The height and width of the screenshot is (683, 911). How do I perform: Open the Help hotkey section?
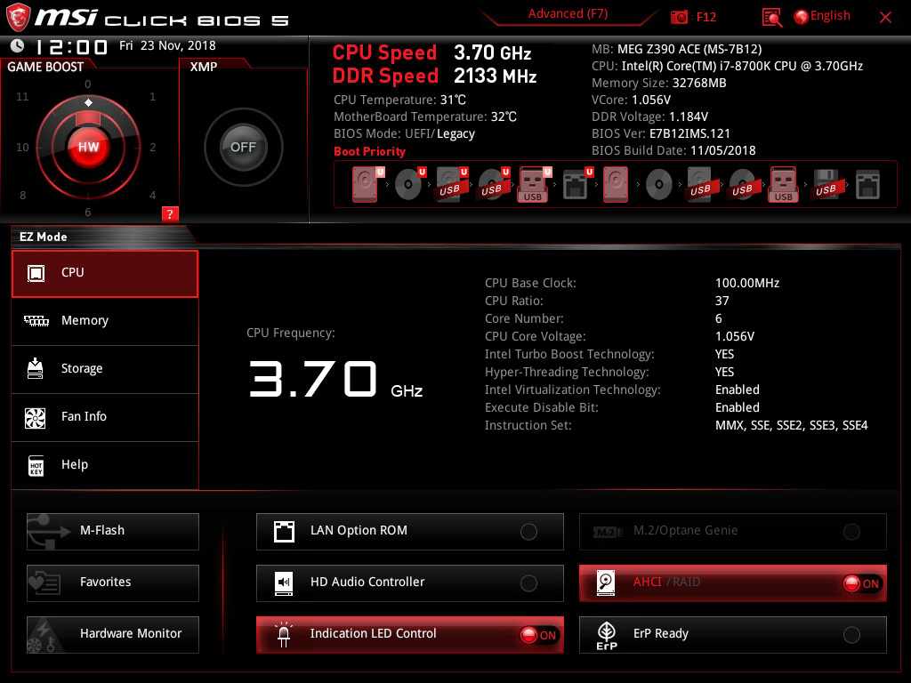pos(105,465)
